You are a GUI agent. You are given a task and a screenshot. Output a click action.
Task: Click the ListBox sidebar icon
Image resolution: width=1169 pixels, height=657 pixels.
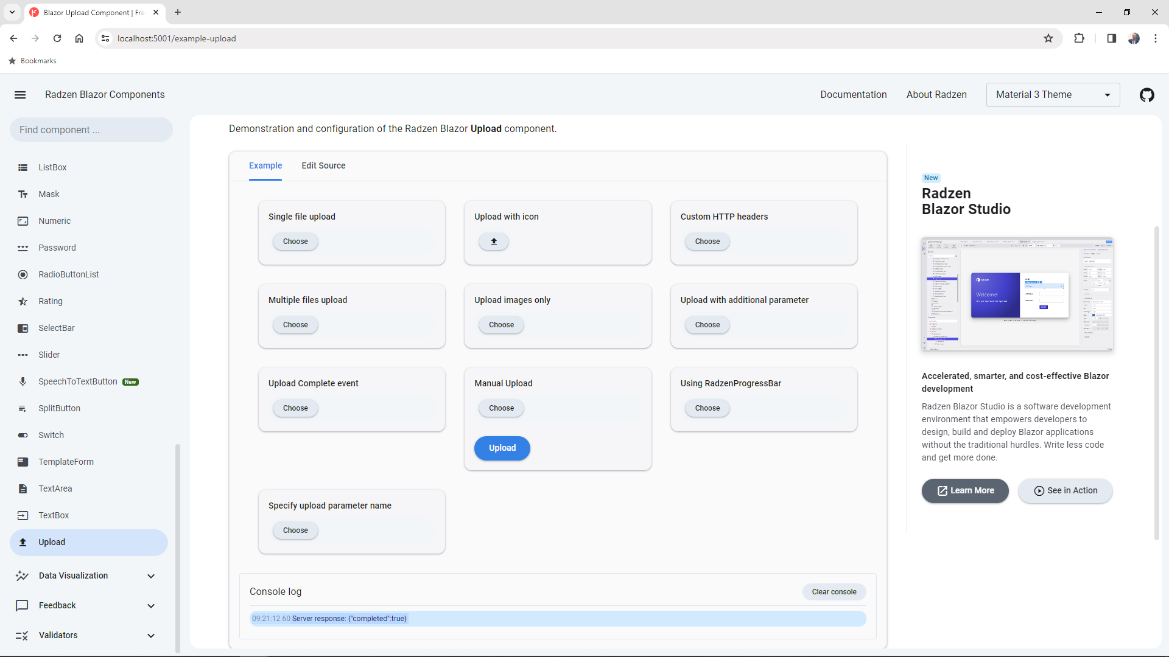click(x=23, y=167)
